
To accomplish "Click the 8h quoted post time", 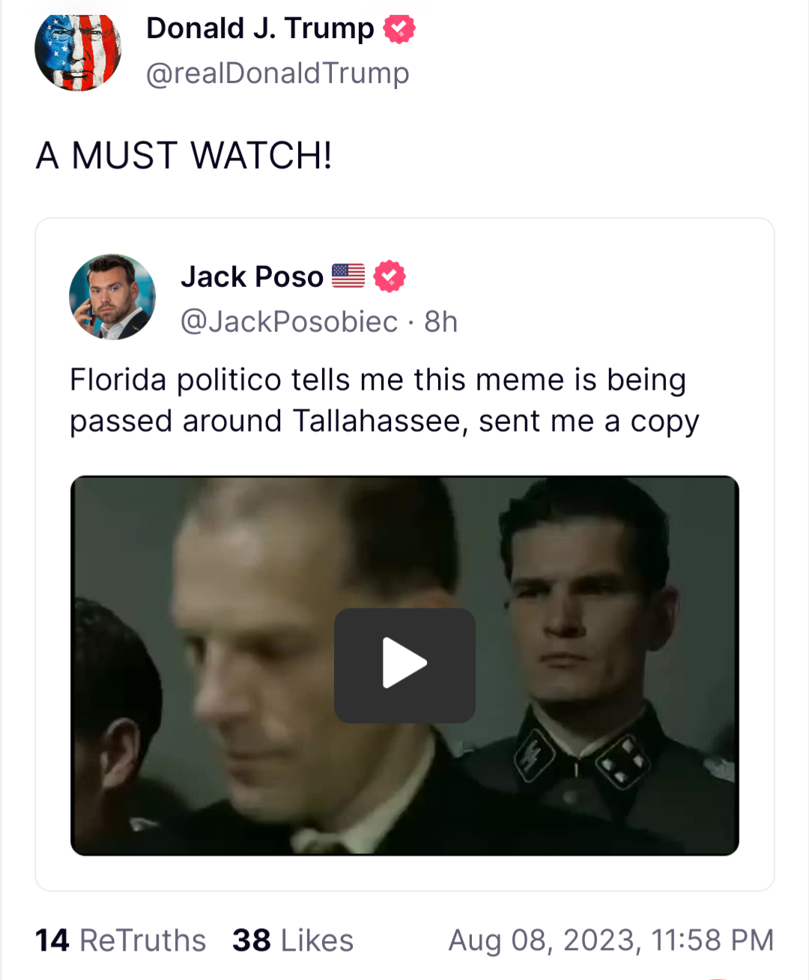I will tap(441, 321).
